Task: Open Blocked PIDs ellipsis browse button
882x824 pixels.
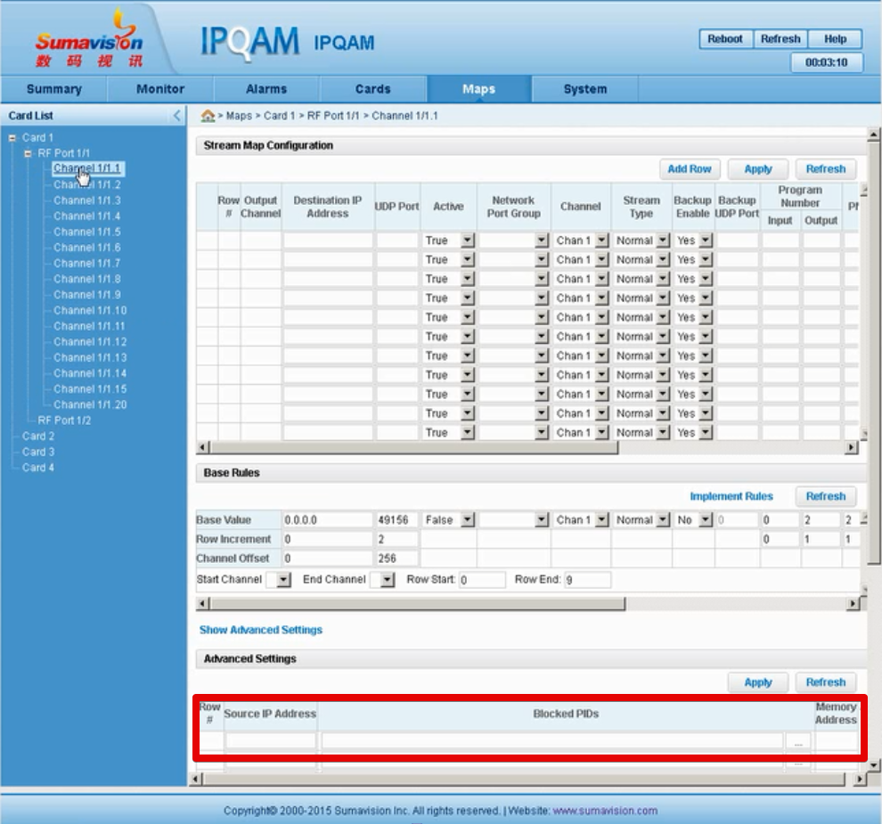Action: pyautogui.click(x=797, y=741)
